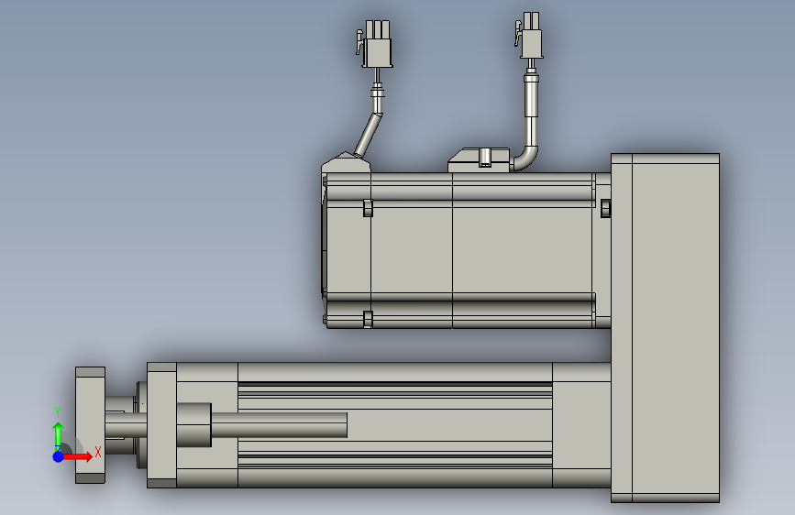The width and height of the screenshot is (795, 515).
Task: Select the rod-end mounting flange plate near the triad
Action: click(x=90, y=425)
